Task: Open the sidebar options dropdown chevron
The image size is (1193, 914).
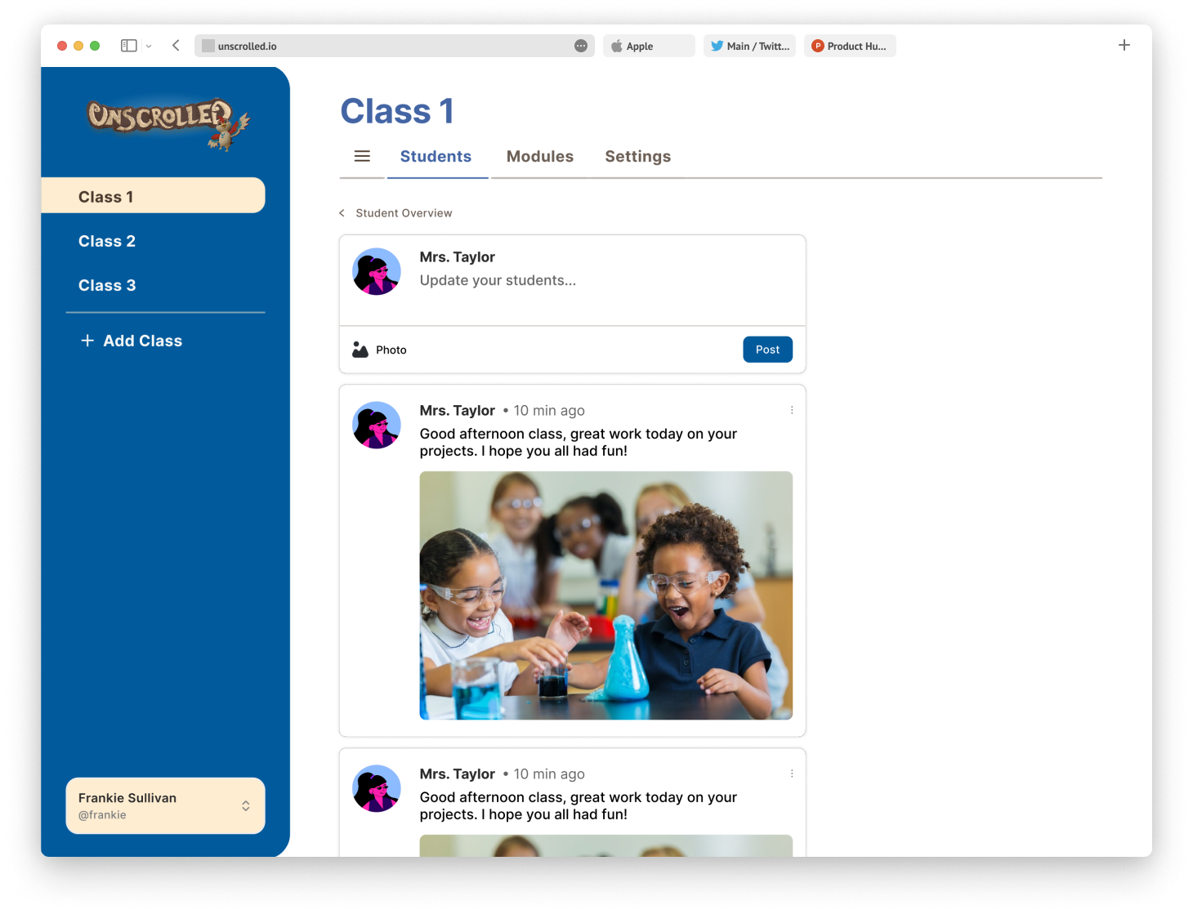Action: coord(149,47)
